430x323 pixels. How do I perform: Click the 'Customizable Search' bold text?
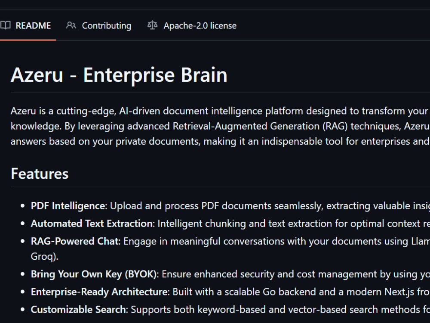(79, 310)
